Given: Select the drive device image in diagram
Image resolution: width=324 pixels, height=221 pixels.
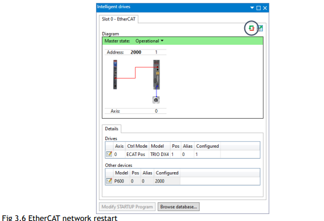Looking at the screenshot, I should [x=156, y=74].
